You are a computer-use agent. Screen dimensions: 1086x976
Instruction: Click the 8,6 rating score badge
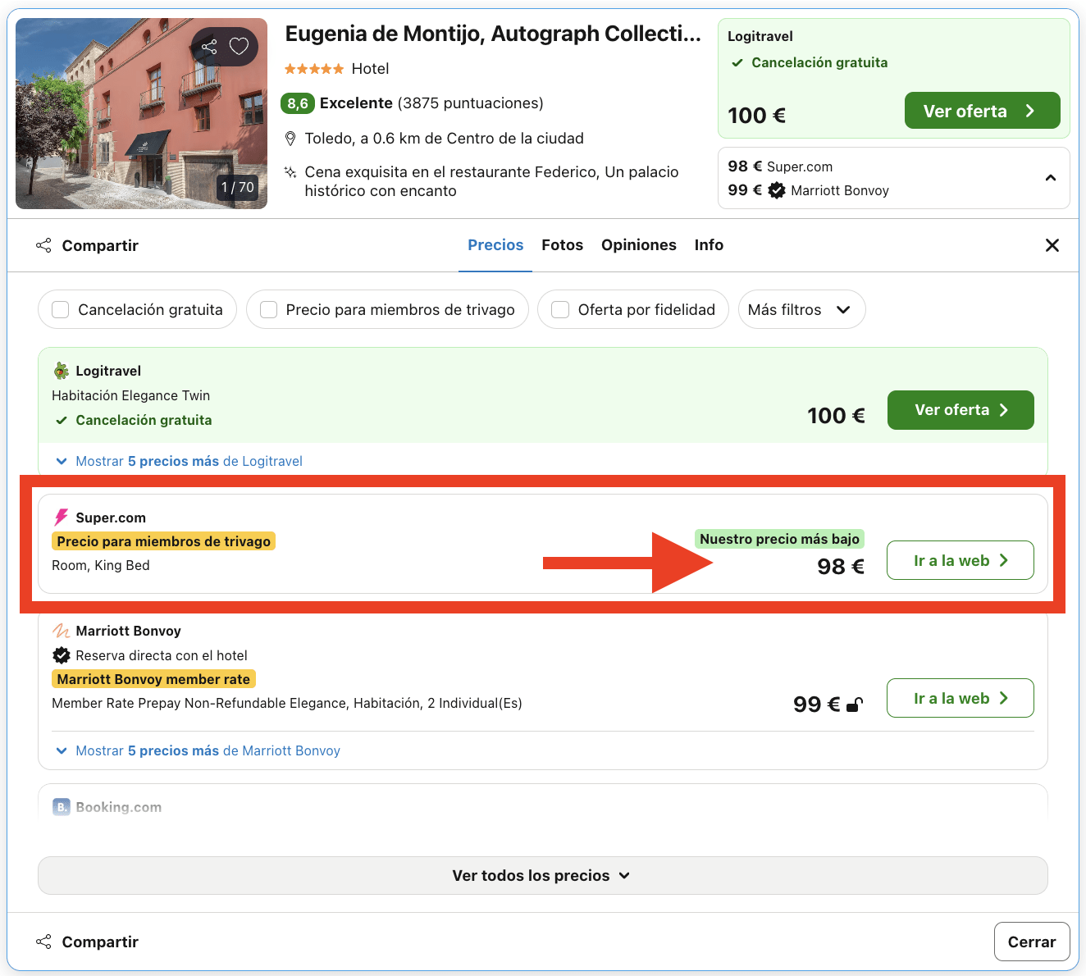tap(298, 103)
